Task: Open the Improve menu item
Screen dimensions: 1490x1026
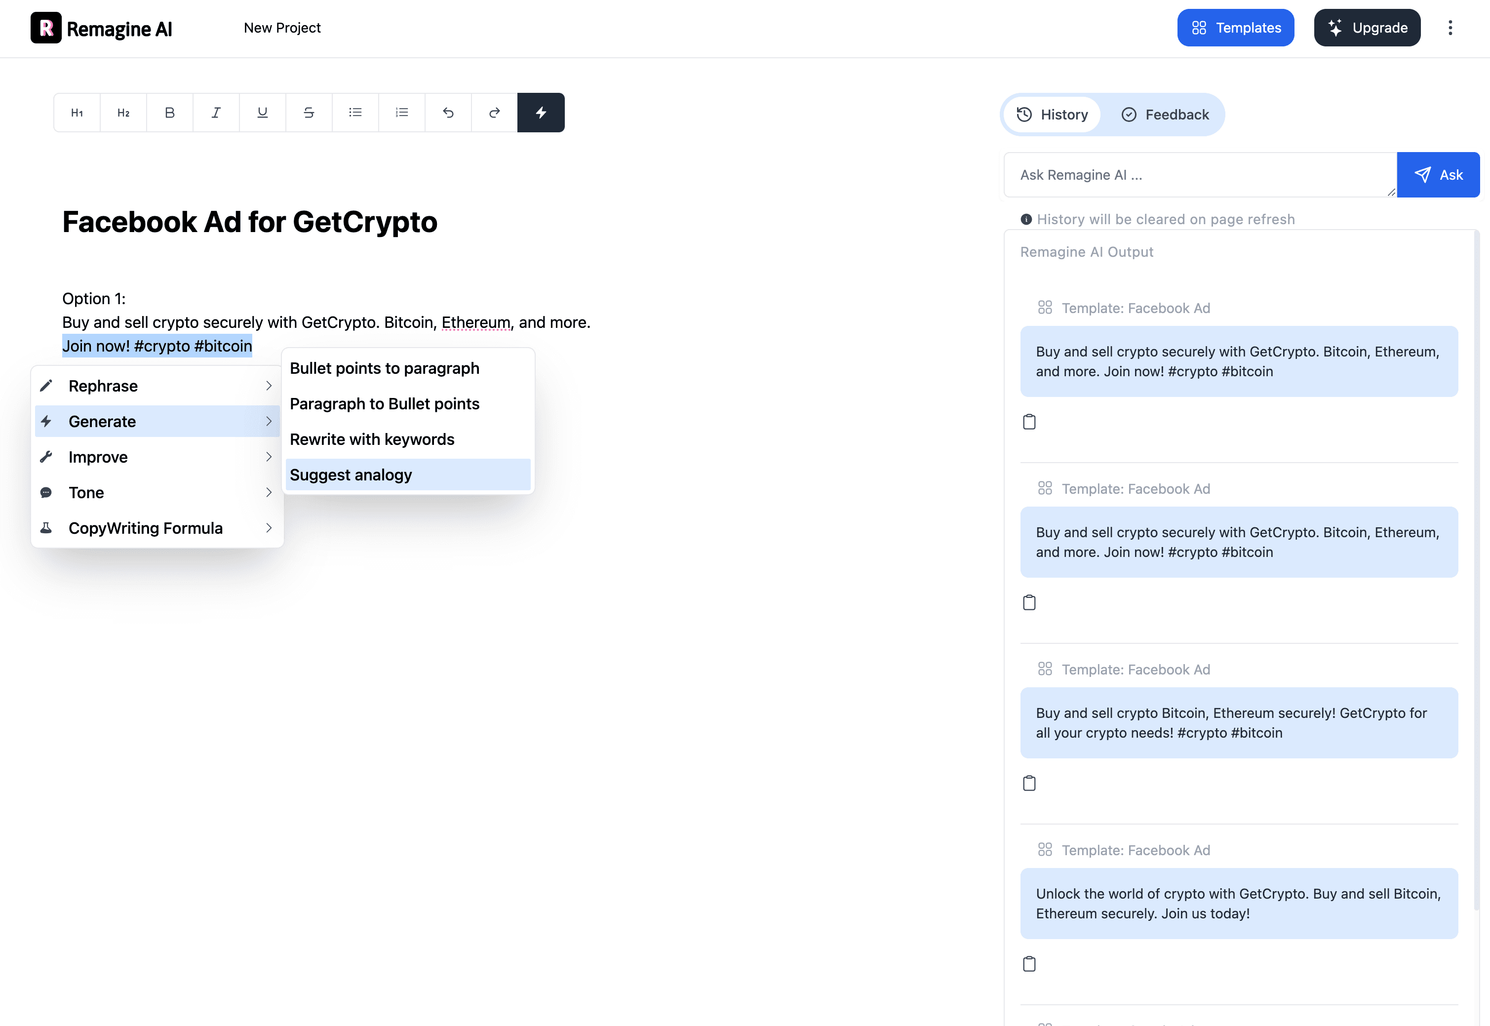Action: pyautogui.click(x=157, y=457)
